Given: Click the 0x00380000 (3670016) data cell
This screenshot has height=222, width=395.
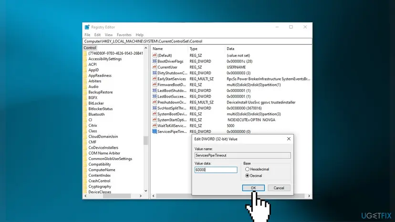Looking at the screenshot, I should tap(244, 108).
